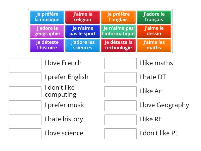
Task: Pick the 'Je n'aime pas l'informatique' tile
Action: click(118, 31)
